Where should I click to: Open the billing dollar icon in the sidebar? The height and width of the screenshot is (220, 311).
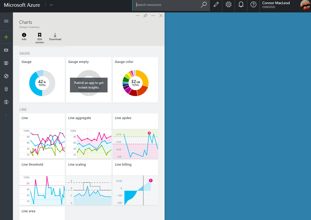(x=6, y=102)
